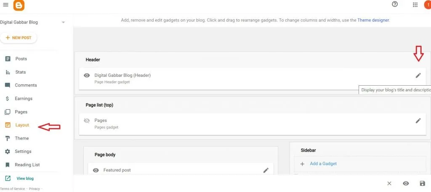Viewport: 431px width, 192px height.
Task: Edit the Pages gadget pencil icon
Action: [x=418, y=121]
